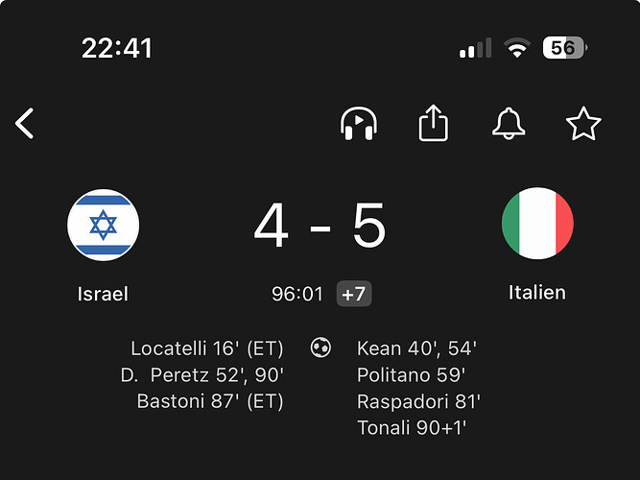
Task: Open scorer Kean 40', 54'
Action: coord(417,348)
